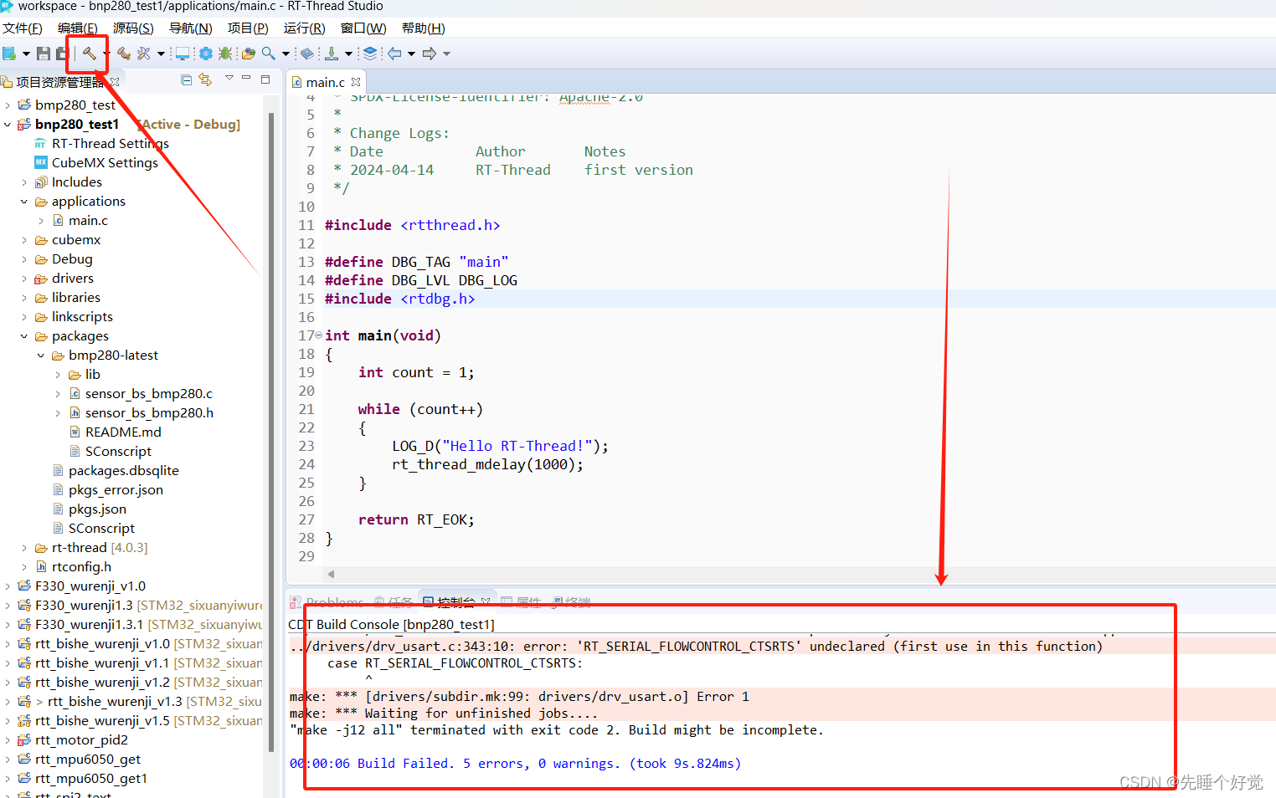Expand the cubemx folder
The height and width of the screenshot is (798, 1276).
24,239
